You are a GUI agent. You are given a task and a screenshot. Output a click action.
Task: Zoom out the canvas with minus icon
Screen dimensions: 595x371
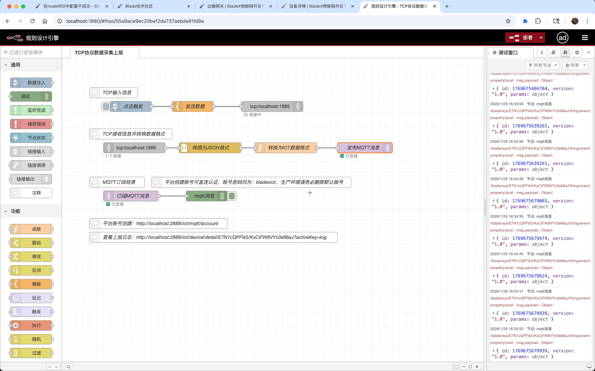(x=464, y=367)
